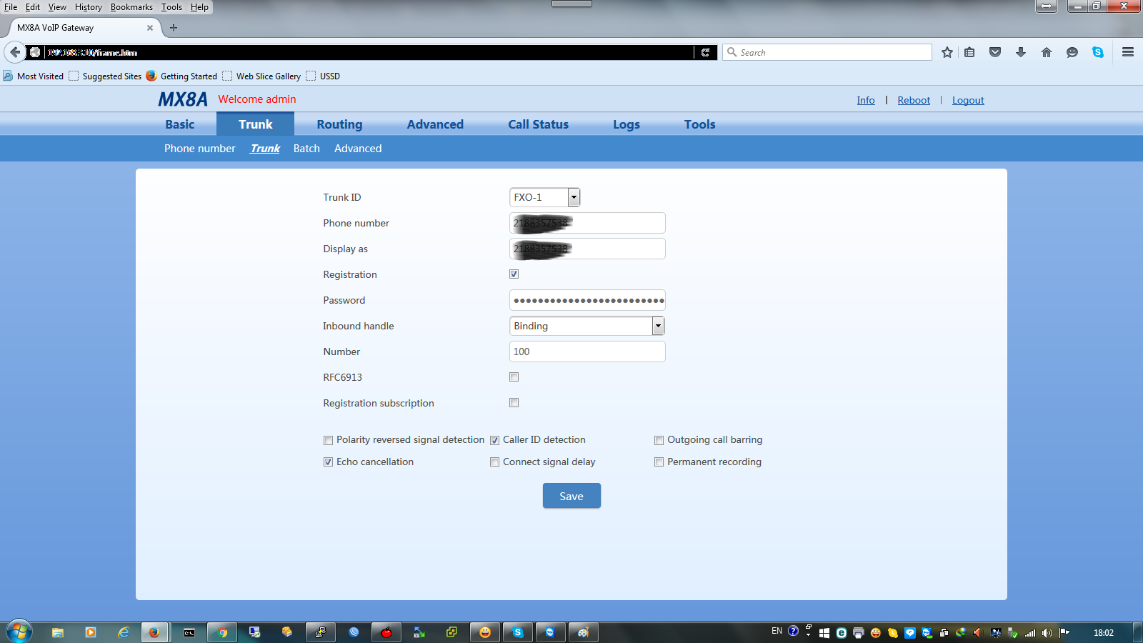This screenshot has width=1143, height=643.
Task: Switch to the Routing tab
Action: [x=339, y=124]
